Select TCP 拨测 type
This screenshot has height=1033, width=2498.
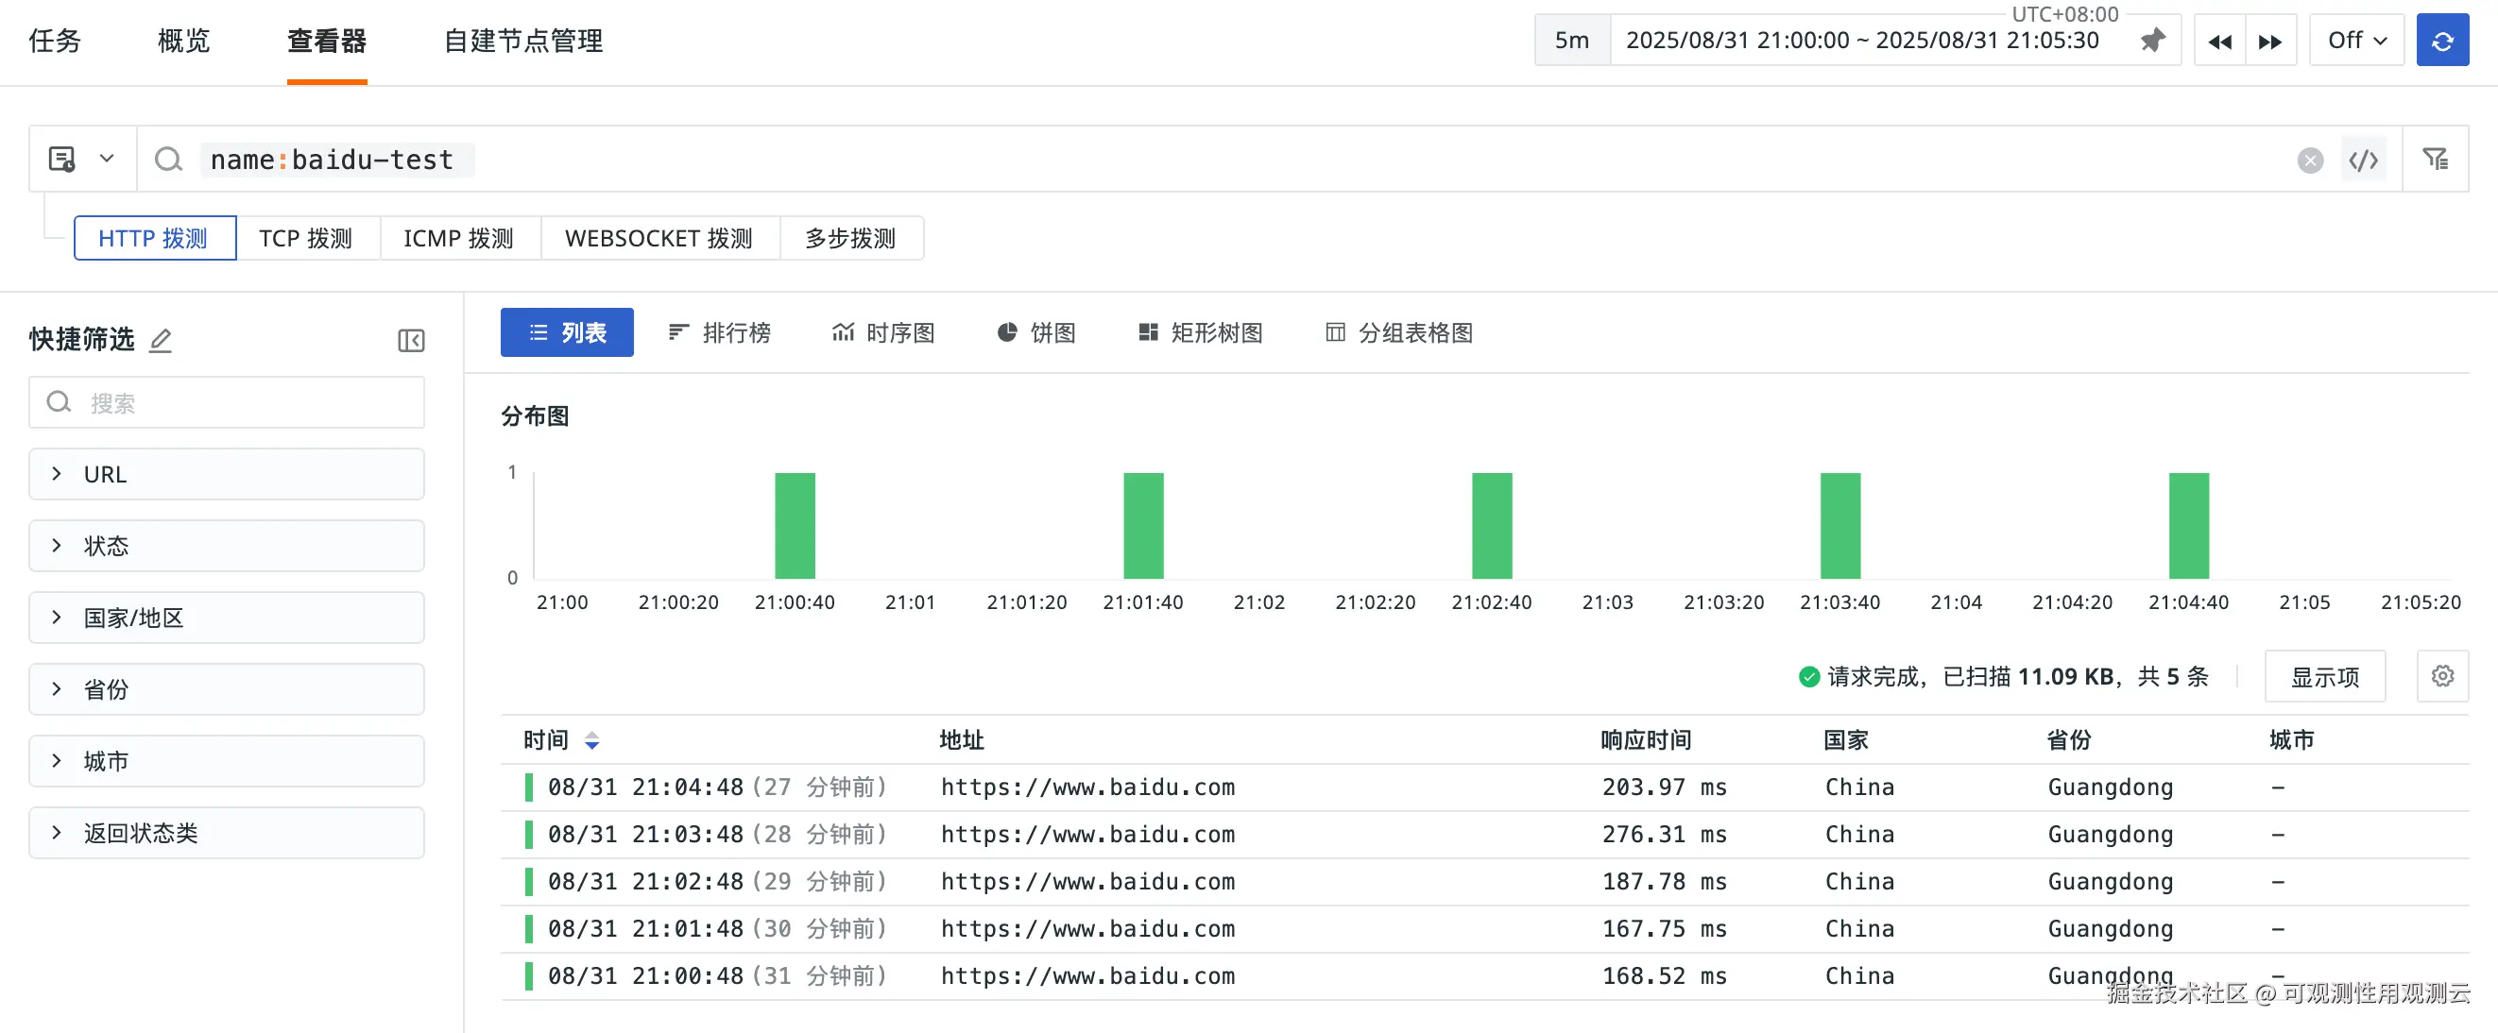tap(306, 238)
